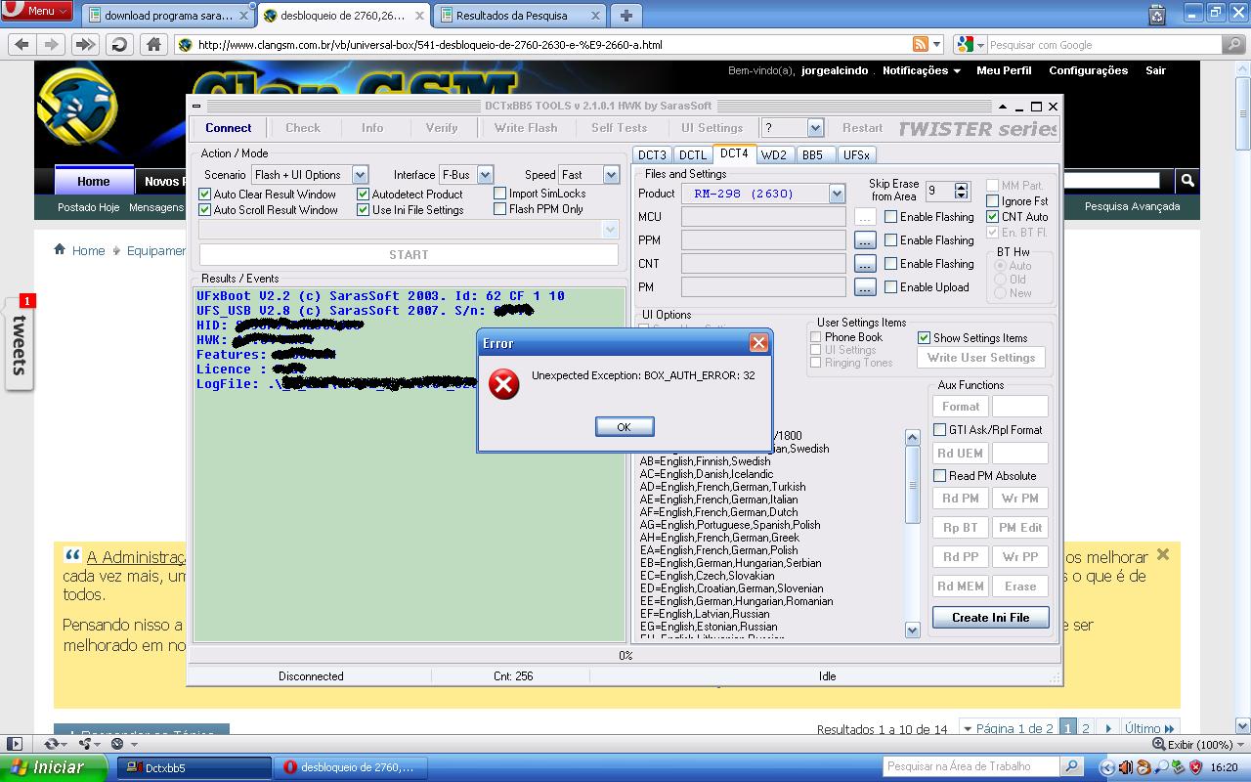Toggle Use Ini File Settings checkbox
Viewport: 1251px width, 782px height.
(364, 210)
